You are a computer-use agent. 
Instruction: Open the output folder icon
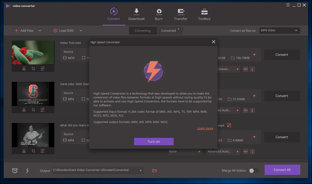154,170
